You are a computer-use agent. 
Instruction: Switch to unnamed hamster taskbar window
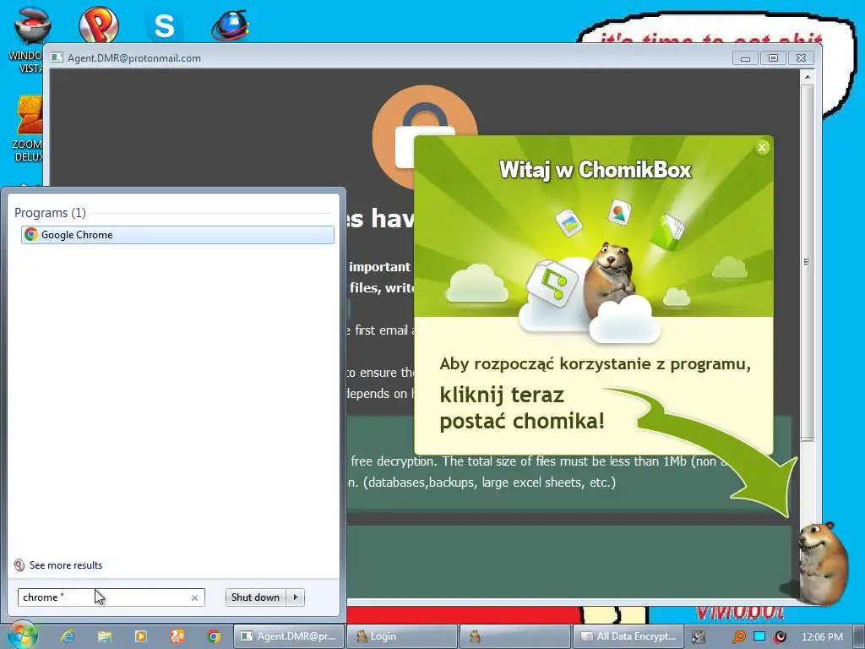[x=515, y=636]
